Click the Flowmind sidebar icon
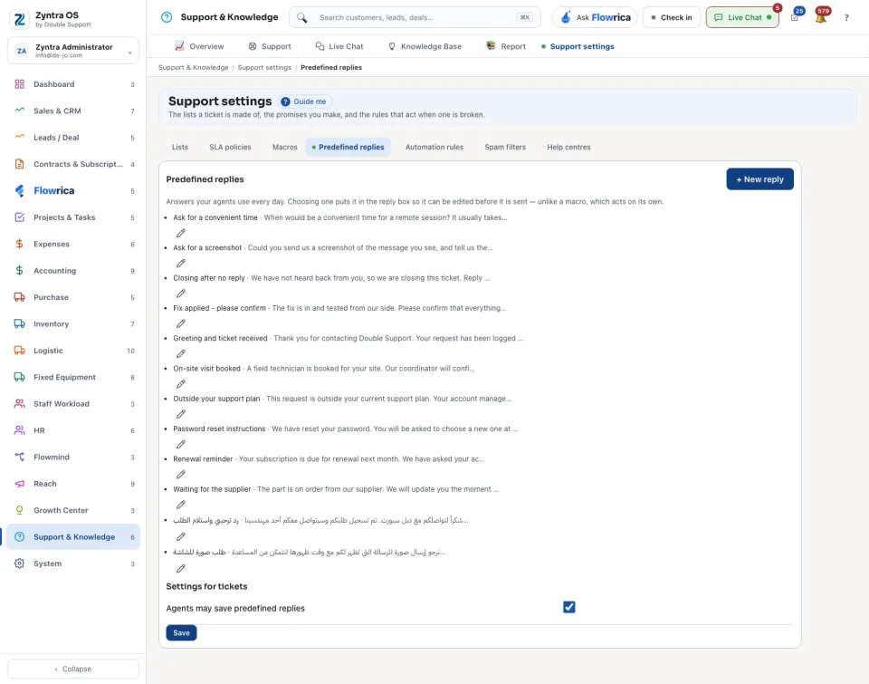Image resolution: width=869 pixels, height=684 pixels. (x=19, y=458)
